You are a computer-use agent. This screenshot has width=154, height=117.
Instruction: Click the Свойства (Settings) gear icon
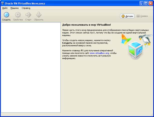pos(18,15)
